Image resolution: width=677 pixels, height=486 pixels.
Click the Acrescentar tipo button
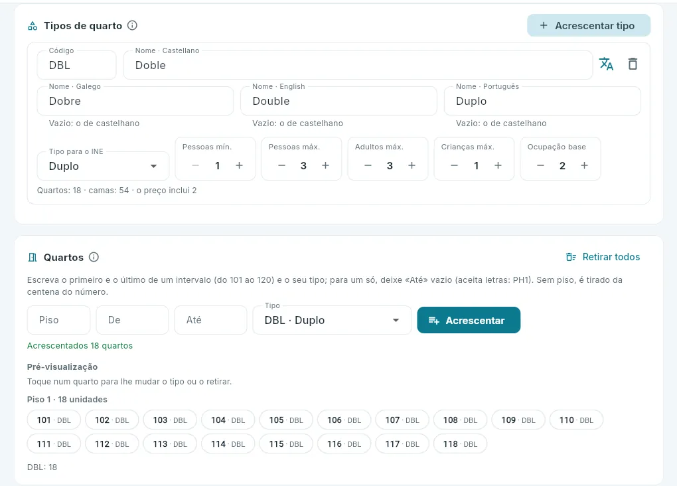click(x=589, y=25)
